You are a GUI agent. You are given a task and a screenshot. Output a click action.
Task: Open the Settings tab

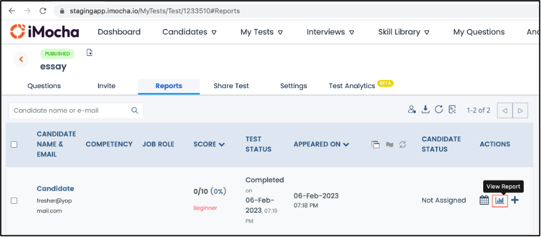294,86
